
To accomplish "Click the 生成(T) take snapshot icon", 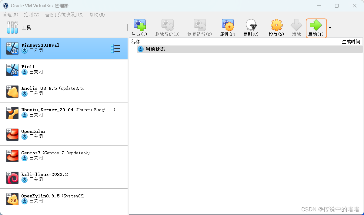I will point(140,25).
